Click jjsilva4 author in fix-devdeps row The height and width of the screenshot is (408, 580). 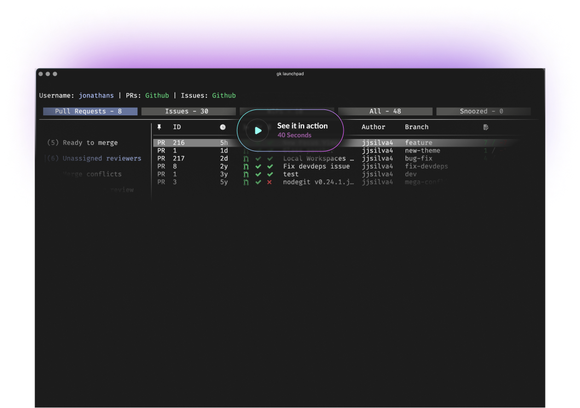point(378,167)
